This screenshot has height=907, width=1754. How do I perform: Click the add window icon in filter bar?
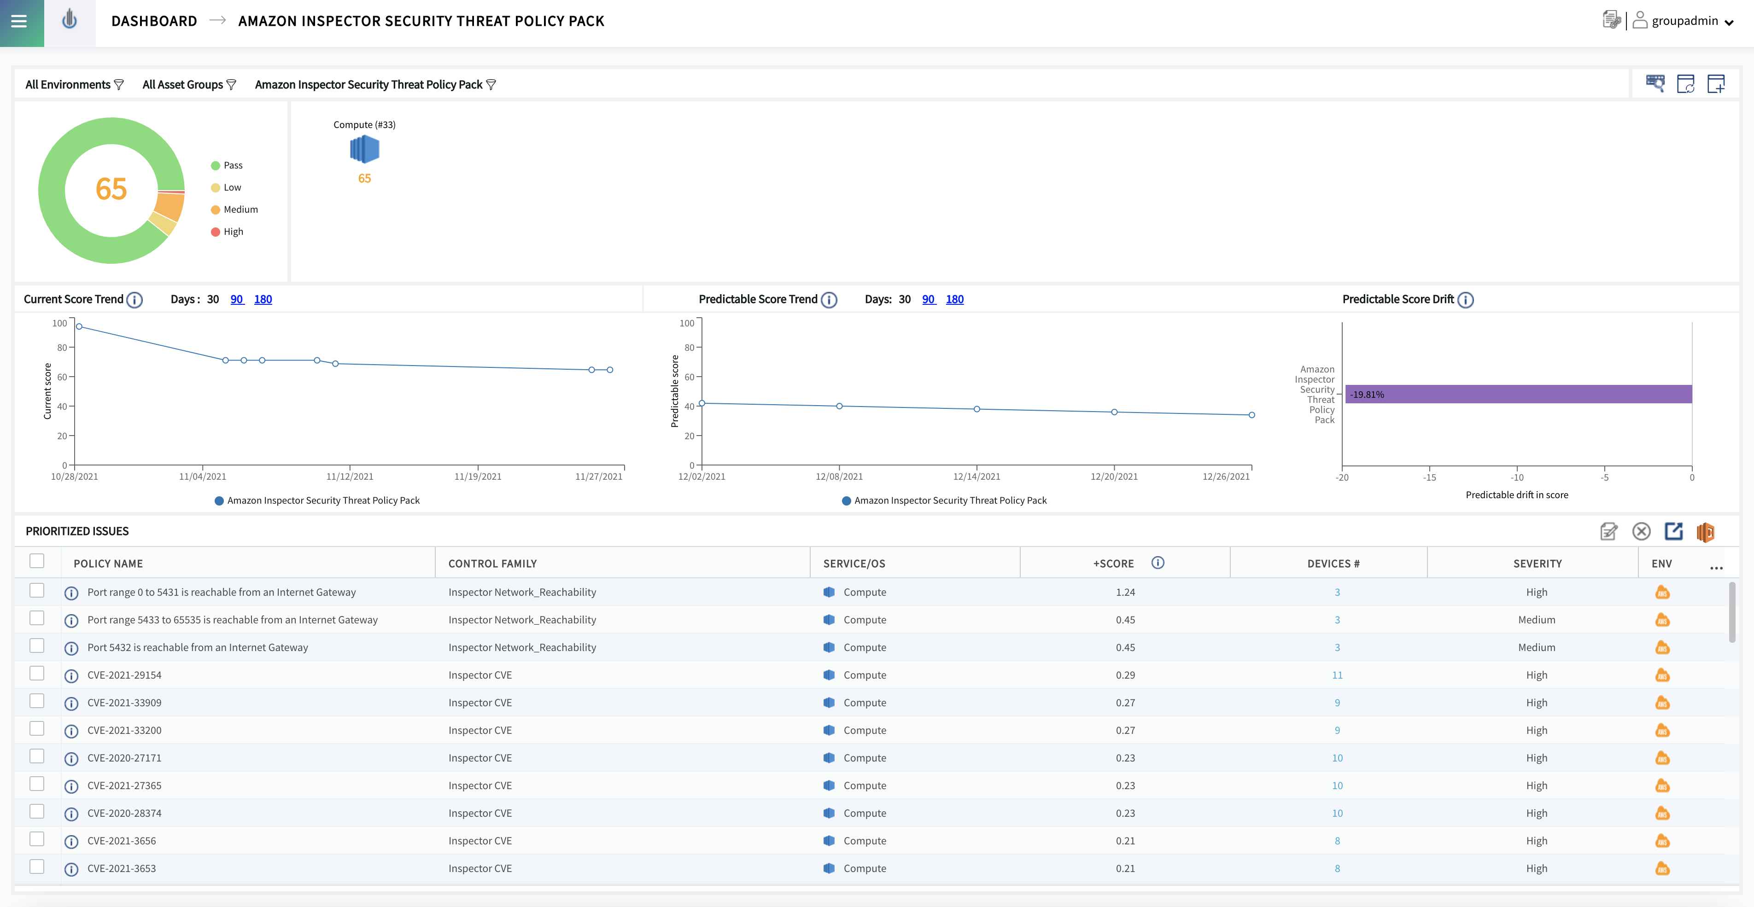click(1716, 84)
